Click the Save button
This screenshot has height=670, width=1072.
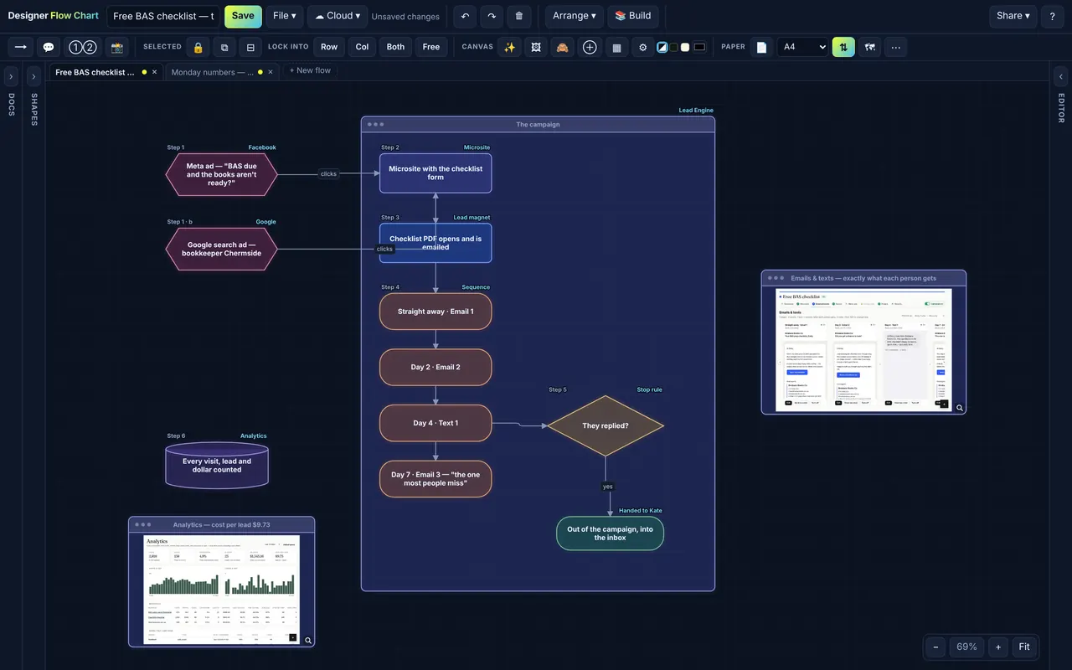click(243, 16)
